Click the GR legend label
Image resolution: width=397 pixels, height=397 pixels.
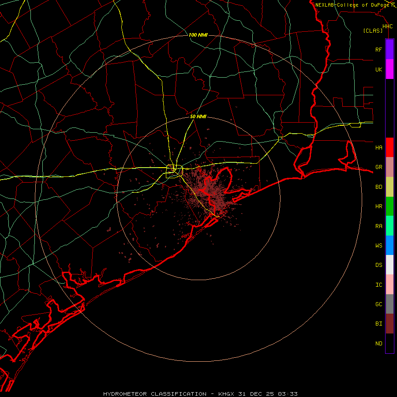tap(378, 167)
